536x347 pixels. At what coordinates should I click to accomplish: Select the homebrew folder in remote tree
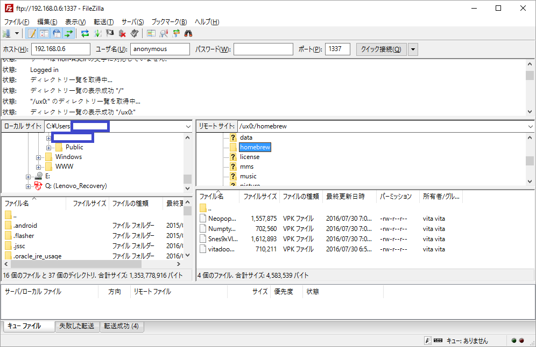pos(255,147)
